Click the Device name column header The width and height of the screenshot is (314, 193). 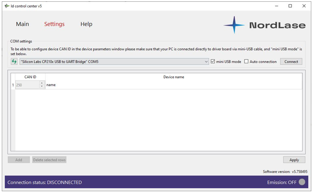click(x=174, y=77)
